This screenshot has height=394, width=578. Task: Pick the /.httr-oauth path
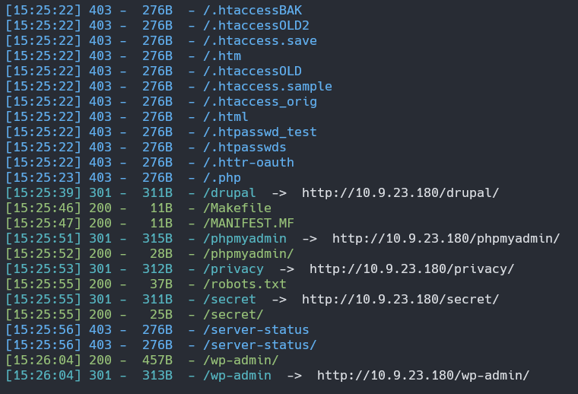(x=248, y=162)
